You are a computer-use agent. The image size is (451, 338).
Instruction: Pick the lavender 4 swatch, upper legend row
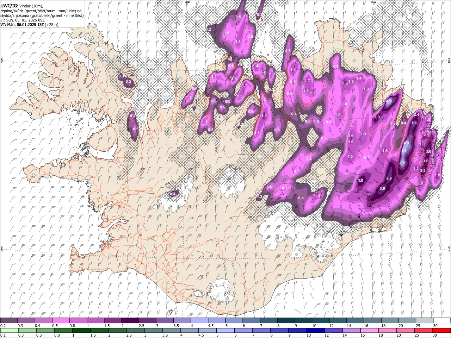(x=199, y=320)
